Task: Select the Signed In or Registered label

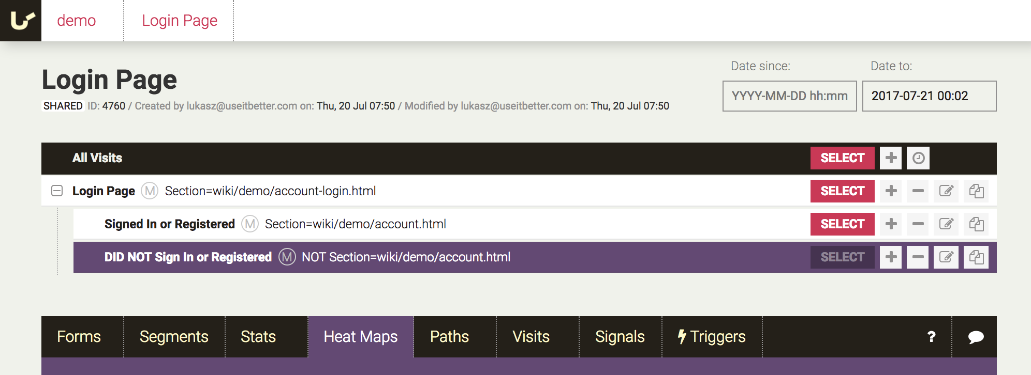Action: click(170, 224)
